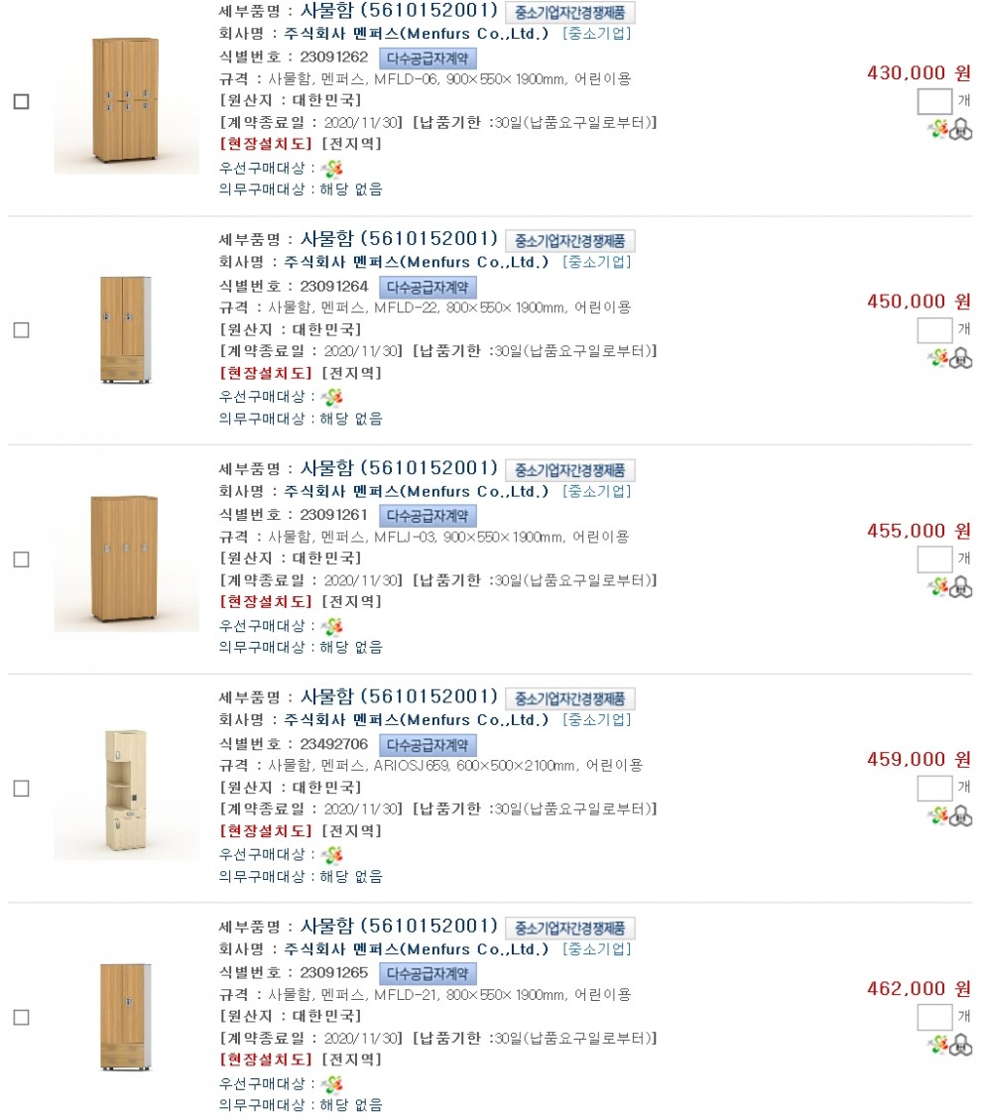The height and width of the screenshot is (1120, 982).
Task: Click the 중소기업자간경쟁제품 badge on the 459,000 원 item
Action: (570, 699)
